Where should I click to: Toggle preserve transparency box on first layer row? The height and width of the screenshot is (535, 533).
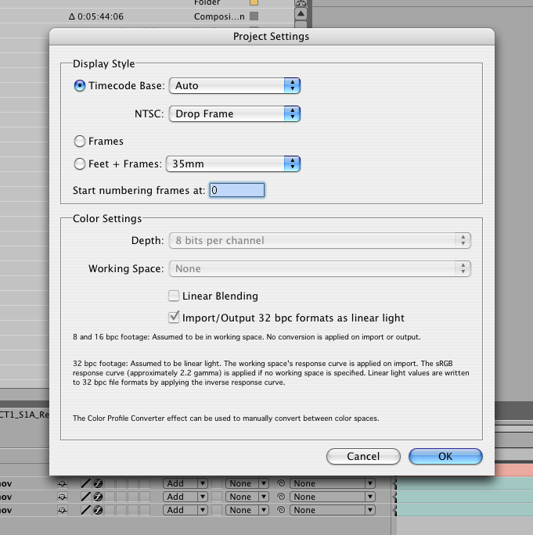coord(217,483)
